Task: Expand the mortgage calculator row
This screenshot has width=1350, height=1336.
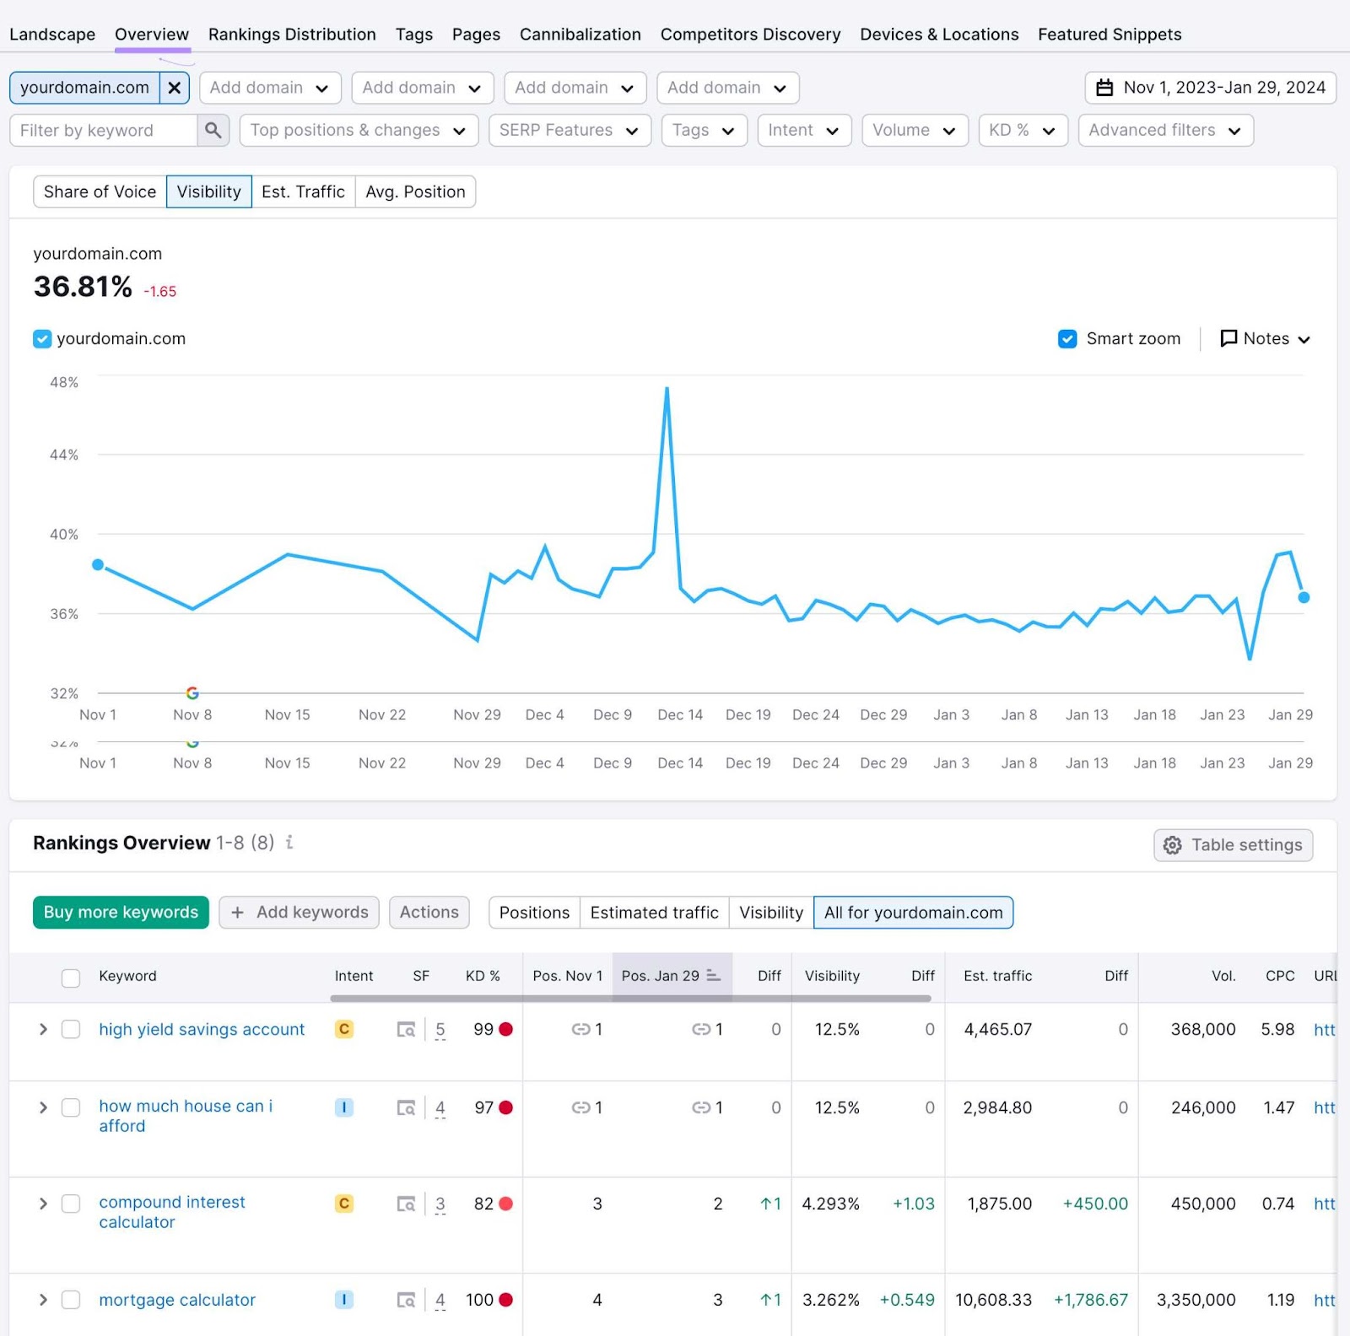Action: pyautogui.click(x=42, y=1300)
